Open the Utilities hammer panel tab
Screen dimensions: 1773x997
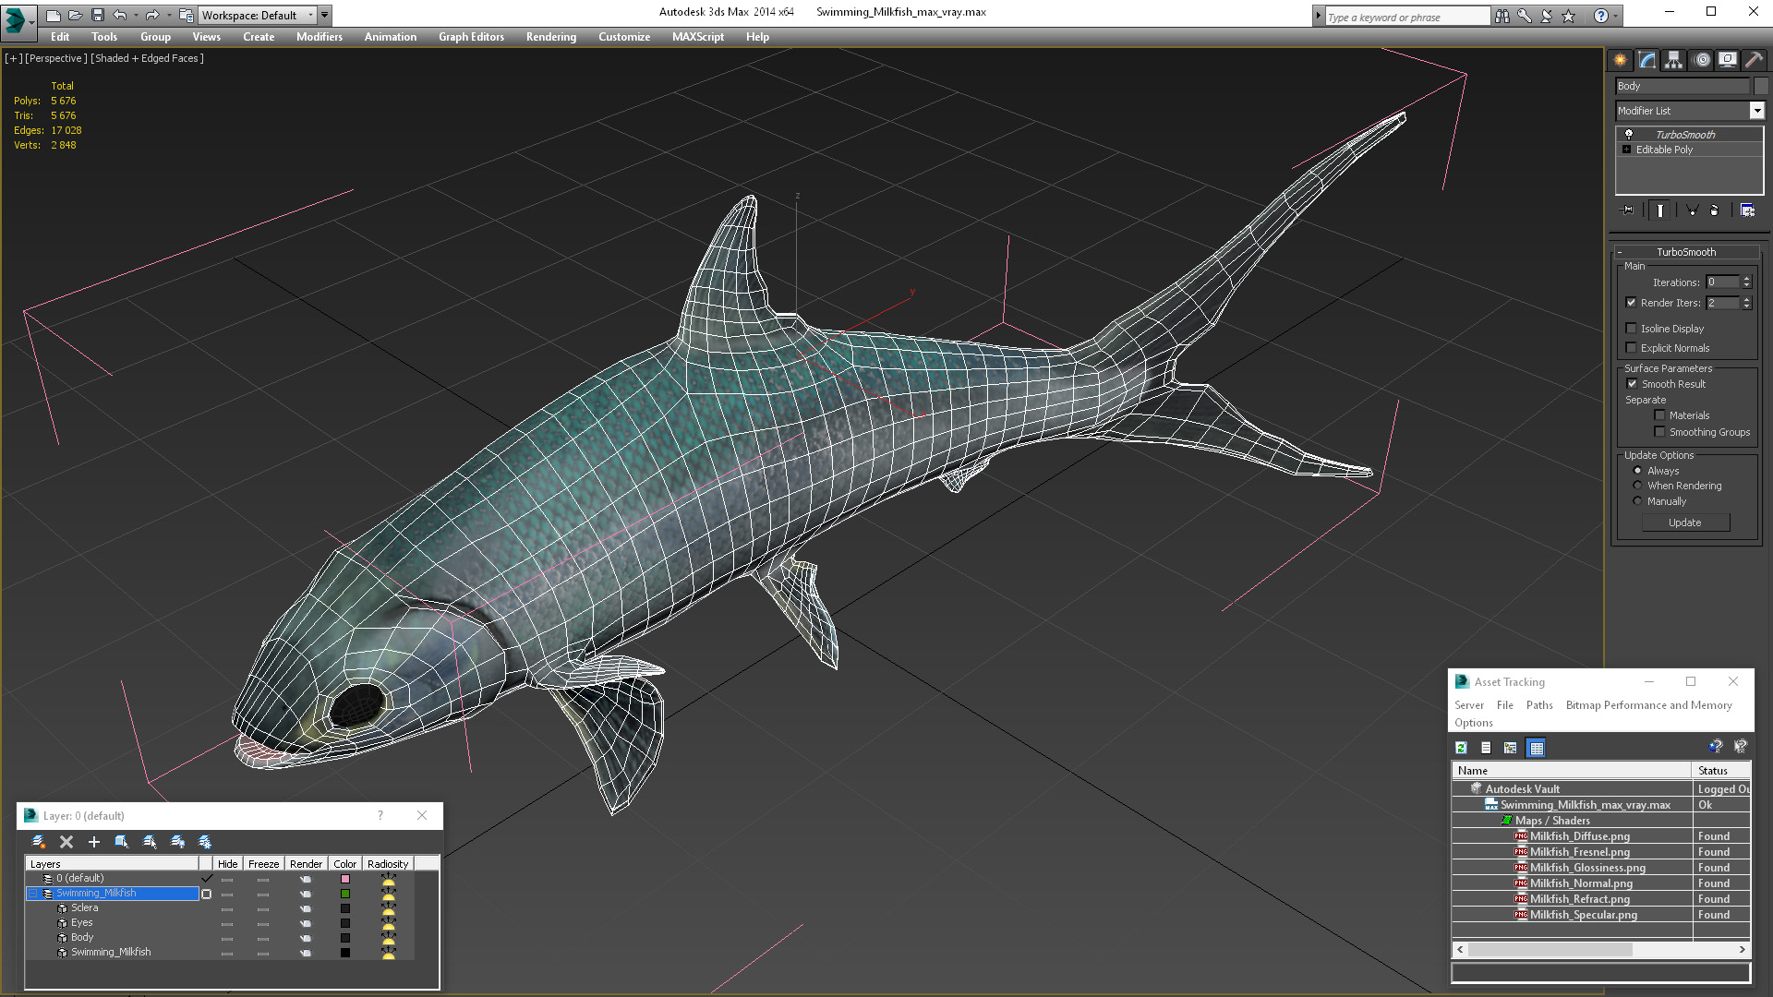[1754, 60]
